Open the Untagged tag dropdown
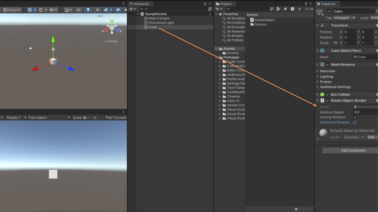This screenshot has width=378, height=212. pyautogui.click(x=344, y=18)
